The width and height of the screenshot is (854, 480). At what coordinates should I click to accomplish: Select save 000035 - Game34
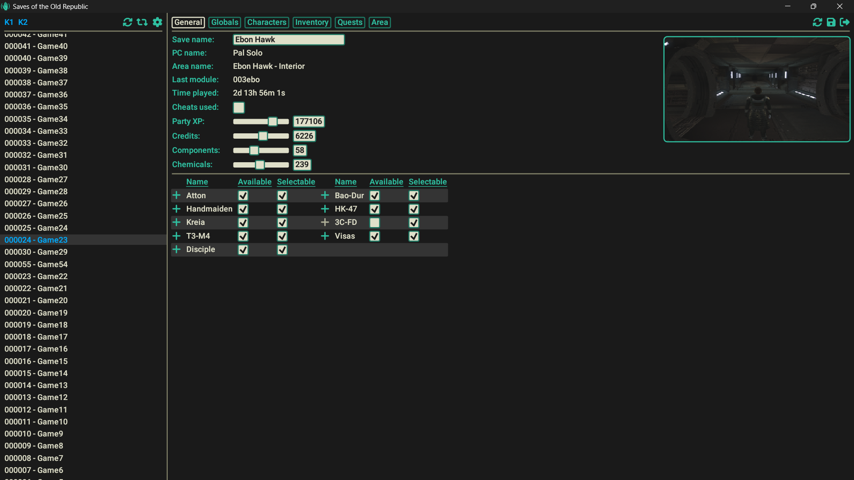[36, 119]
